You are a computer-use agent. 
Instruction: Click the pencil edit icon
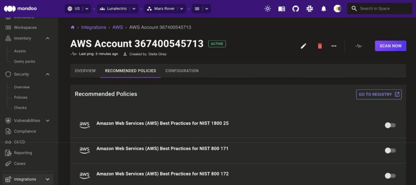point(303,46)
